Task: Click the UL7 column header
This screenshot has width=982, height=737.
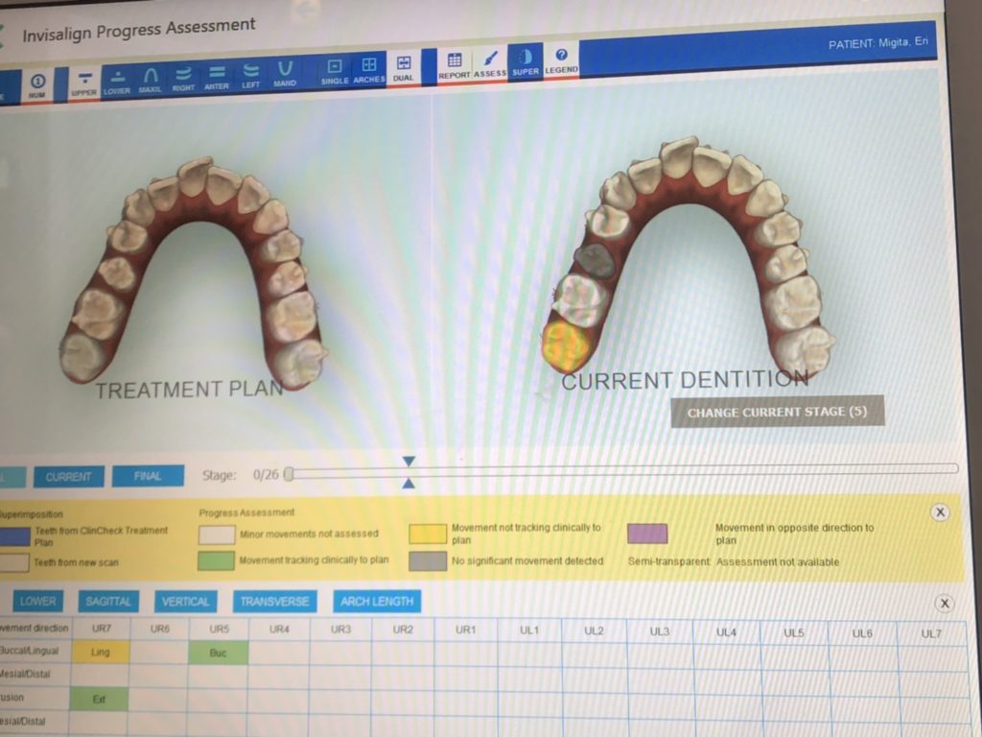Action: pos(931,633)
